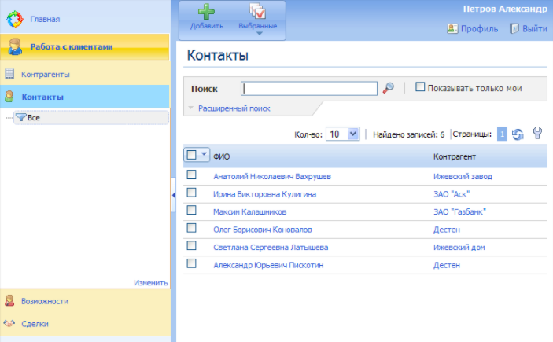Click the green plus Добавить icon
Screen dimensions: 553x342
click(206, 12)
